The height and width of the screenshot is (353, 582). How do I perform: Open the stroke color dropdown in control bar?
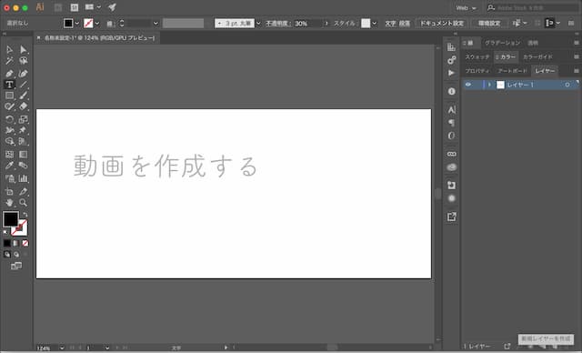coord(97,24)
